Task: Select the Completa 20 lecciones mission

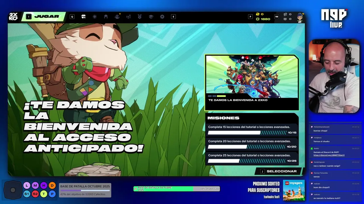Action: pyautogui.click(x=252, y=144)
